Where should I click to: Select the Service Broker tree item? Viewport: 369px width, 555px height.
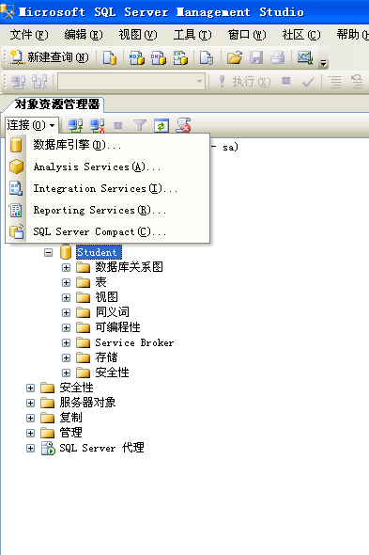[x=134, y=342]
